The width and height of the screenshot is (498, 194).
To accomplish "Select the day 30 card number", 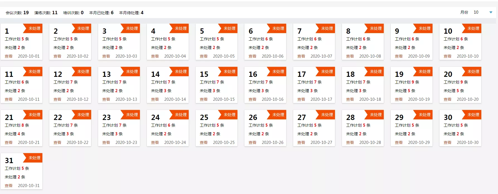I will click(x=448, y=117).
